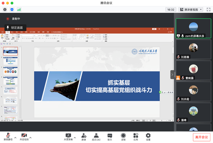This screenshot has height=143, width=213.
Task: Open the invite (邀请) icon
Action: click(83, 137)
